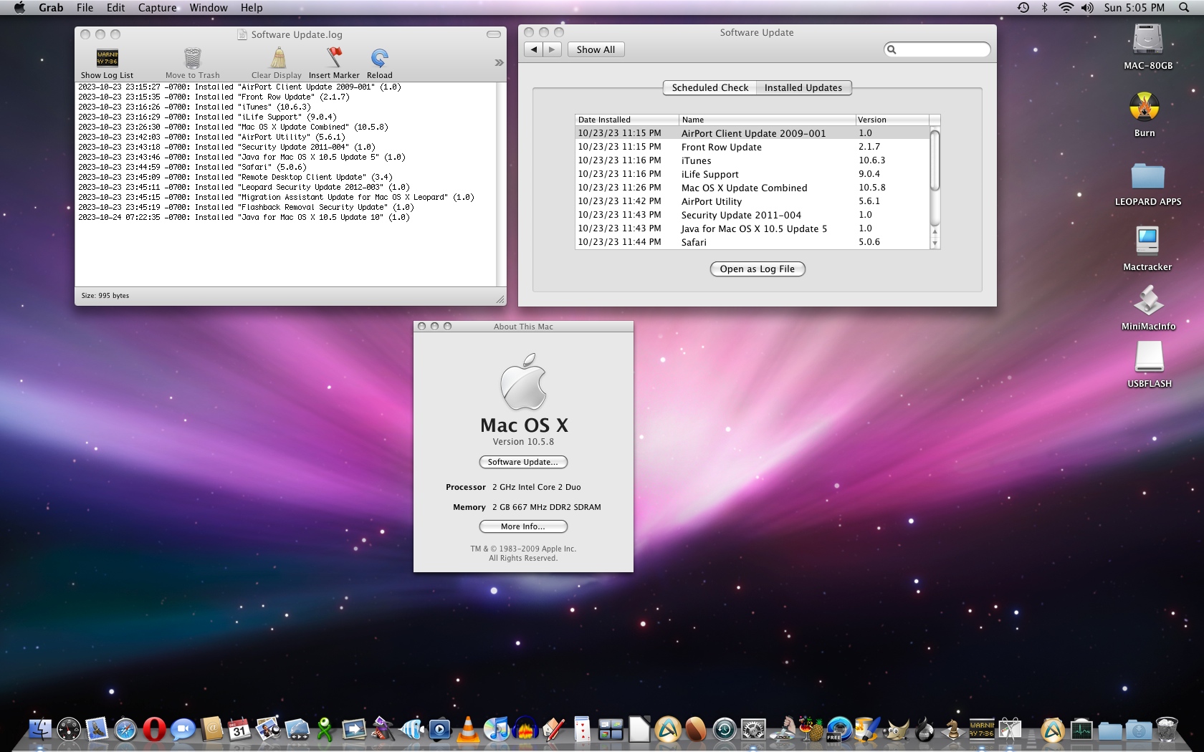Open the Apple menu
Viewport: 1204px width, 752px height.
(19, 8)
